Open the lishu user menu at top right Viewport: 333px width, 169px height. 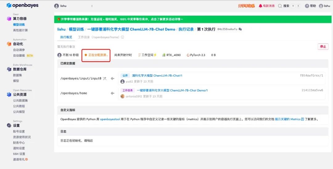(x=324, y=6)
